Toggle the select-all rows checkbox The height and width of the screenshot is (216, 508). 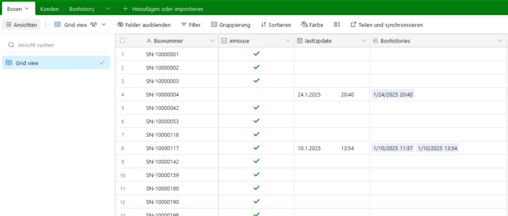click(x=123, y=41)
